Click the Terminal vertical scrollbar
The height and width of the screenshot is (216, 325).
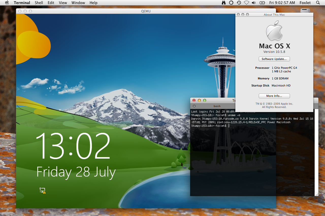point(316,150)
